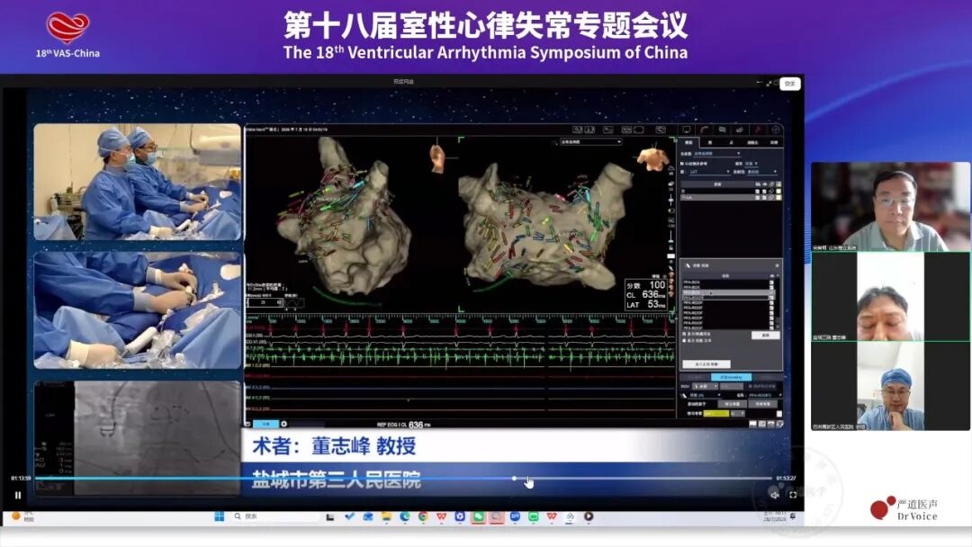Adjust the vertical slider beside the right map
This screenshot has width=972, height=547.
(x=670, y=237)
